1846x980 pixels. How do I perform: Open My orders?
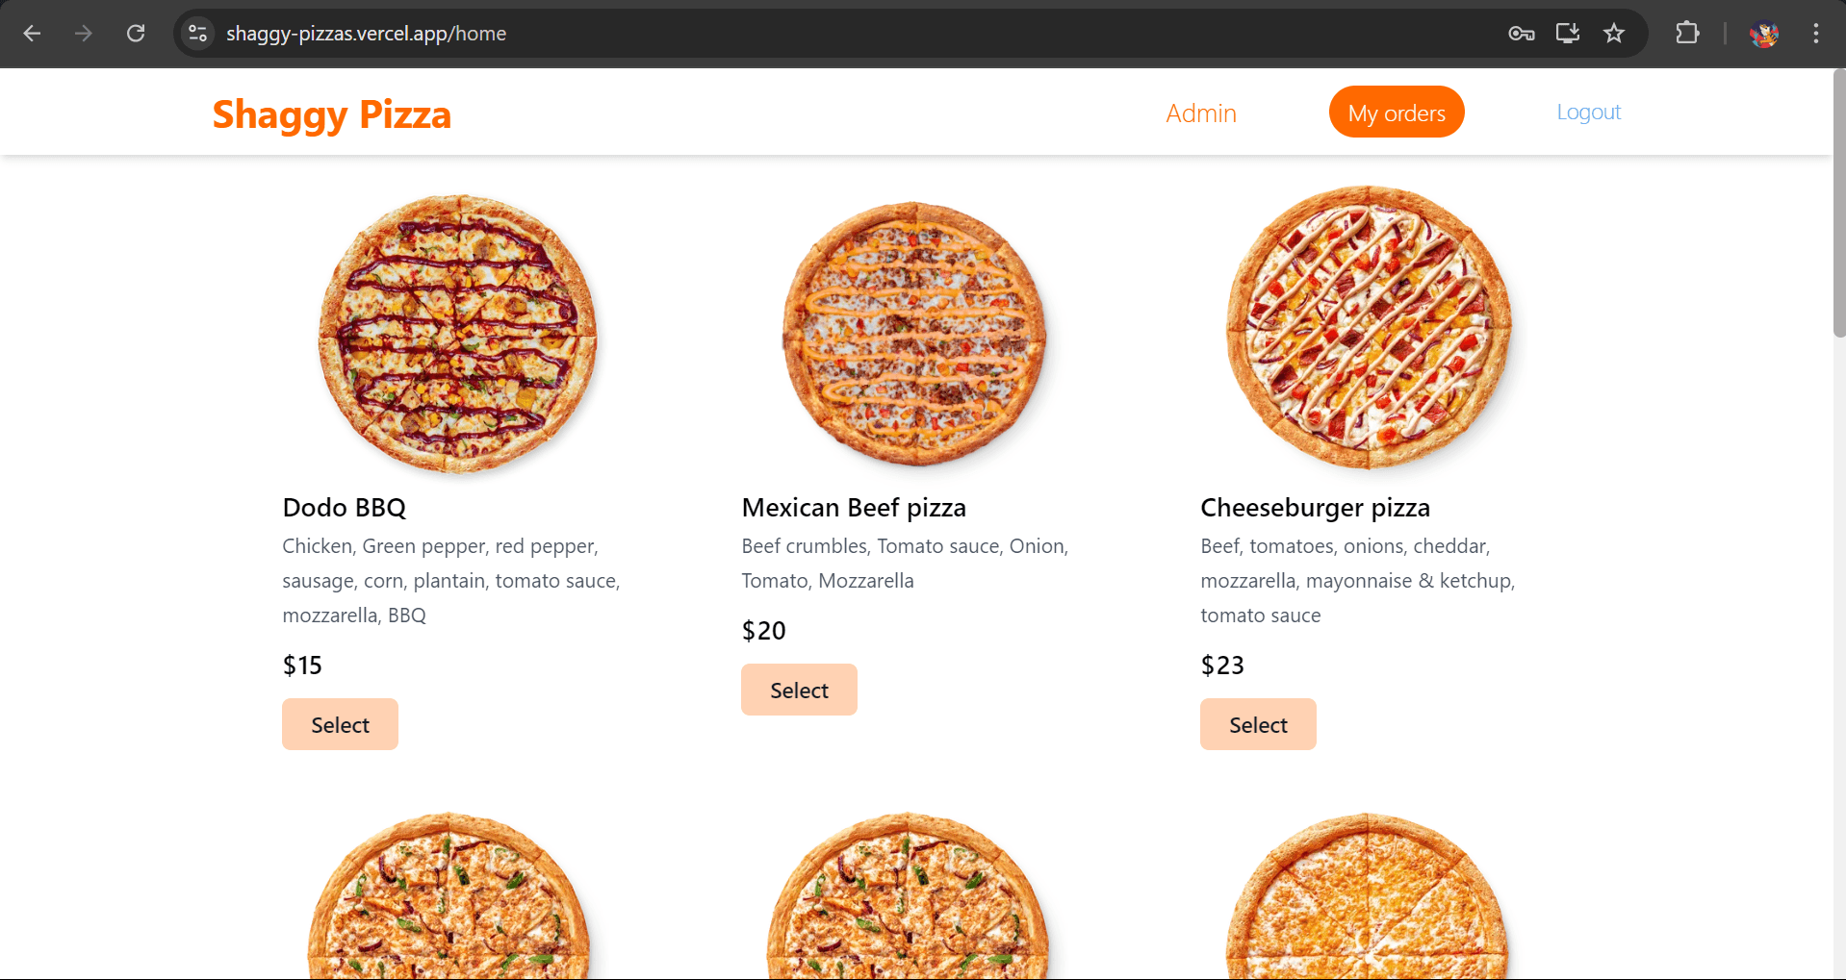point(1396,113)
